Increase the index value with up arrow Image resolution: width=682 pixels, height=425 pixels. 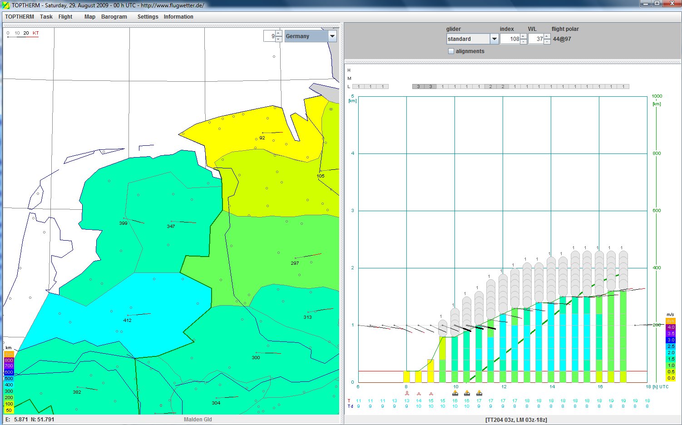(x=523, y=36)
